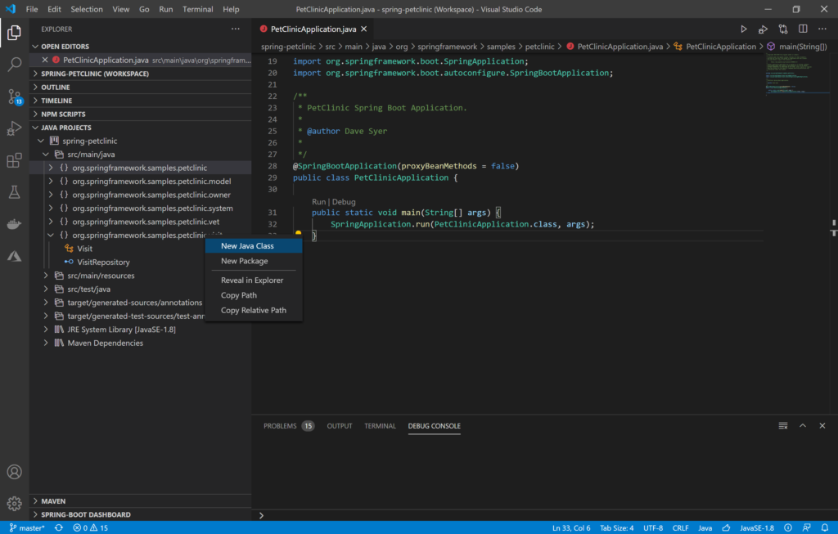Click the Run button in the editor toolbar
The height and width of the screenshot is (534, 838).
(743, 27)
